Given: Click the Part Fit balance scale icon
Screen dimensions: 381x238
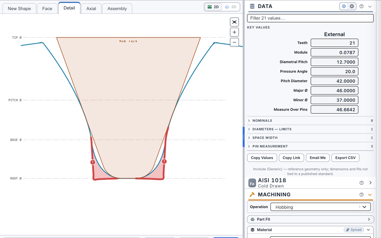Looking at the screenshot, I should (253, 219).
